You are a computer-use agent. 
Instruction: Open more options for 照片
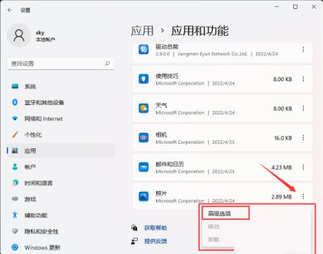pyautogui.click(x=303, y=196)
